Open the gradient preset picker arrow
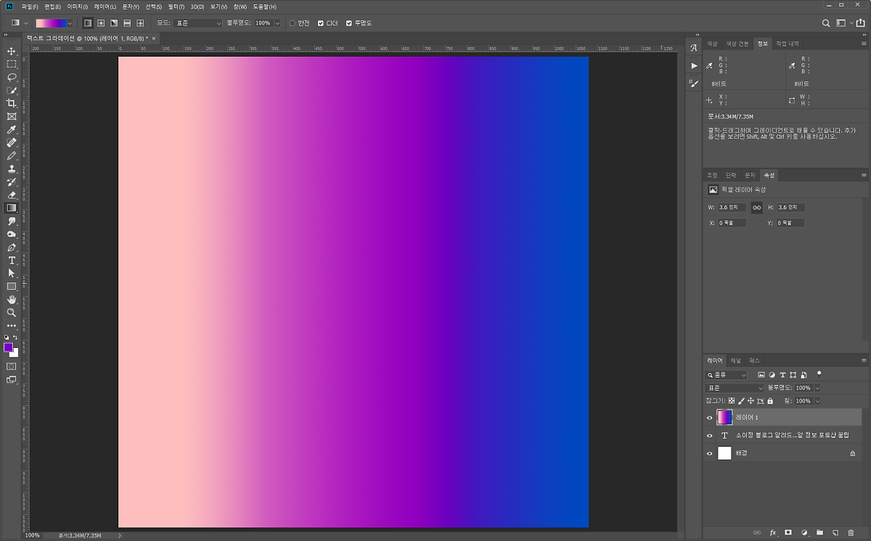871x541 pixels. point(70,23)
